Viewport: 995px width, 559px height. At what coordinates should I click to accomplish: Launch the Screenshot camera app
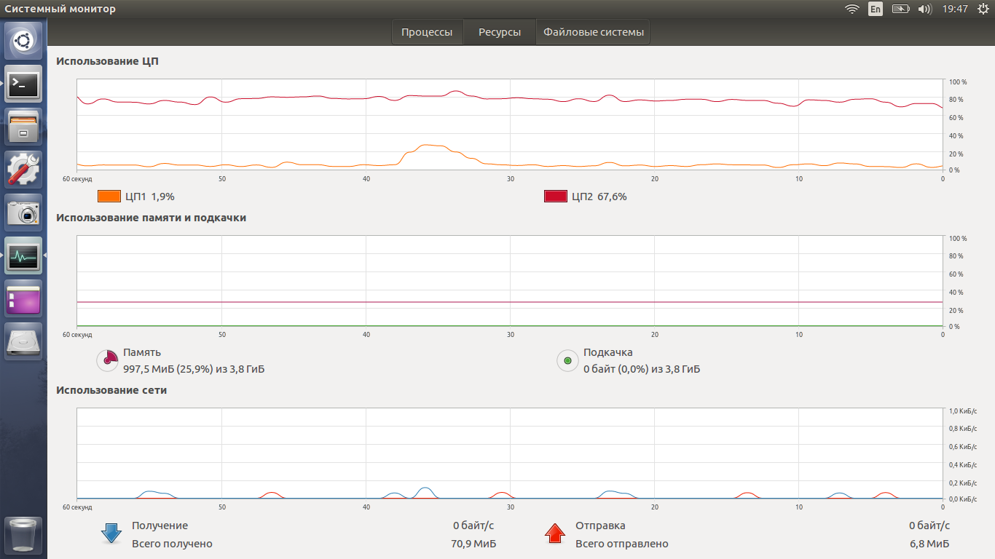coord(23,213)
